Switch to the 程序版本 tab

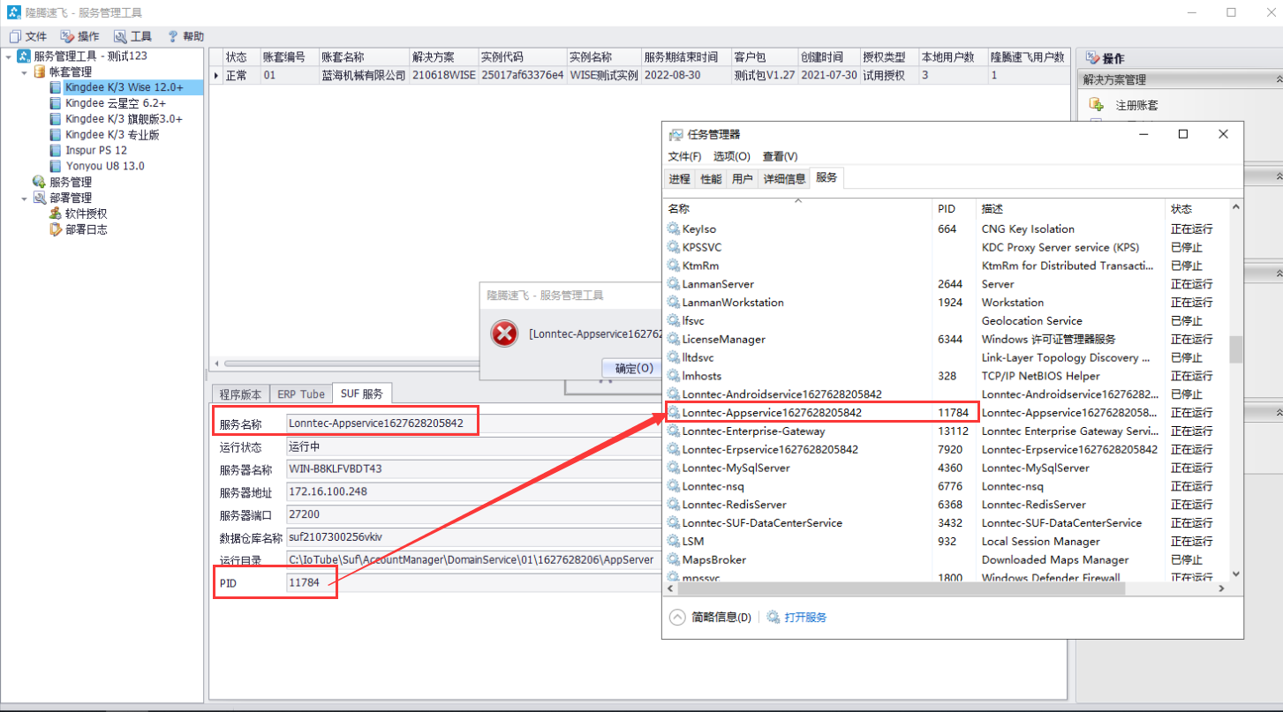(x=238, y=393)
